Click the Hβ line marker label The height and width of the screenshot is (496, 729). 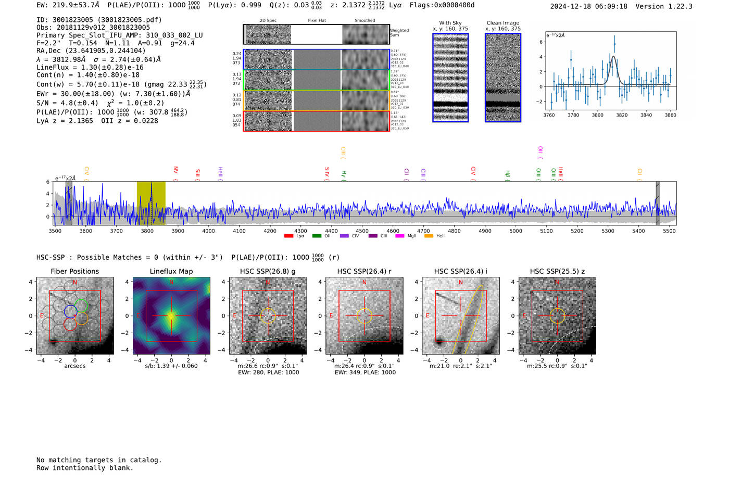(508, 175)
